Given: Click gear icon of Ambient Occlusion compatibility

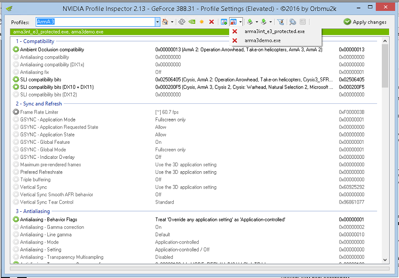Looking at the screenshot, I should (x=16, y=49).
